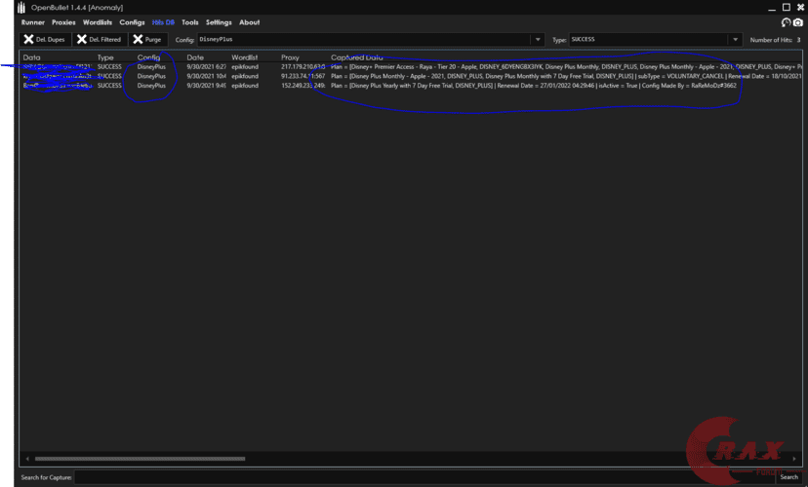The width and height of the screenshot is (808, 487).
Task: Open the Config combo box showing DisneyPlus
Action: (371, 40)
